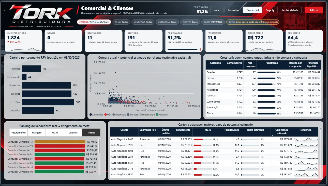Select the Comercial page tab
328x186 pixels.
click(252, 10)
